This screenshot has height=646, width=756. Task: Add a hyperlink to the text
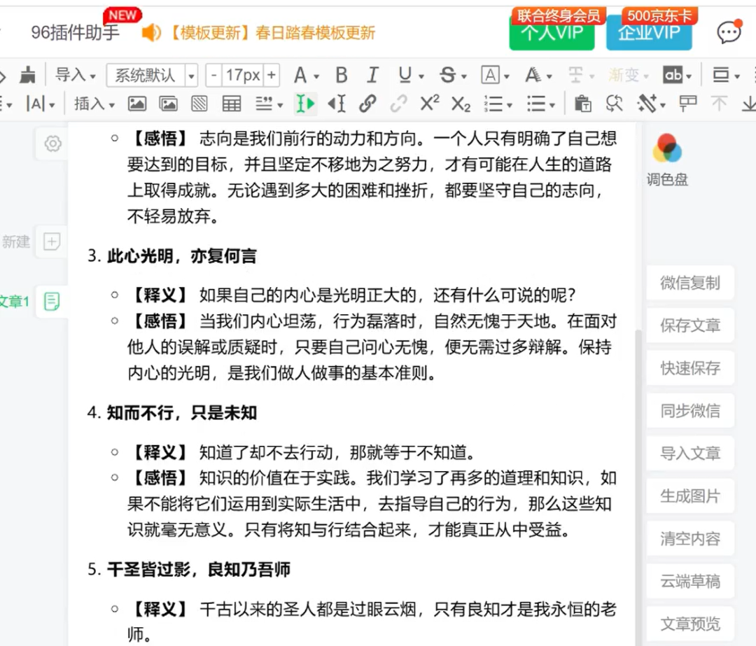367,104
